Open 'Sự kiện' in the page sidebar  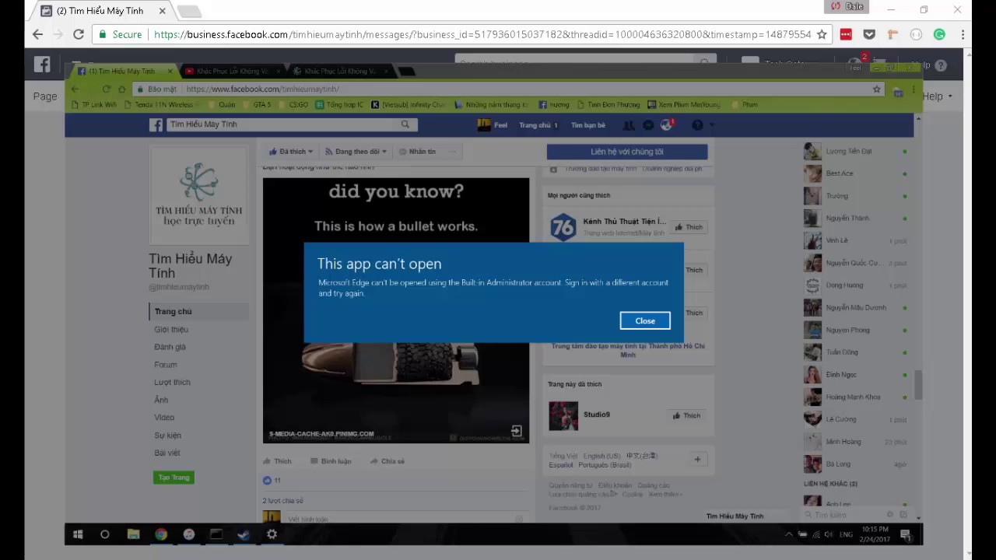[167, 436]
